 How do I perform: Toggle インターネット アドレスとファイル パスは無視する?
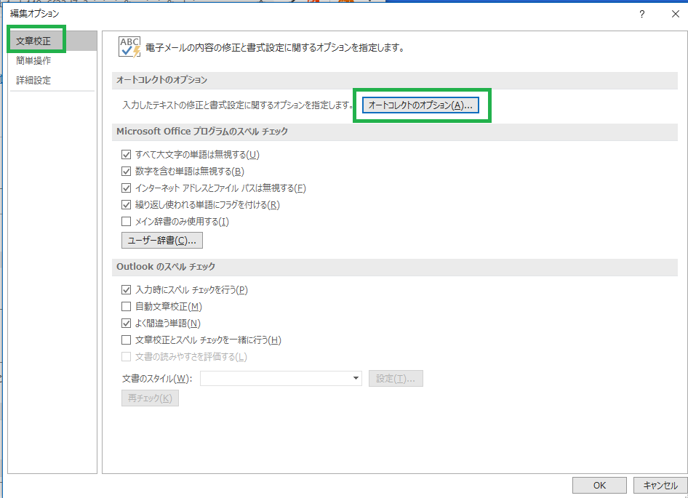[x=127, y=188]
